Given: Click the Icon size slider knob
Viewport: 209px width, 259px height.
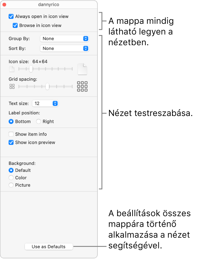Looking at the screenshot, I should 31,69.
